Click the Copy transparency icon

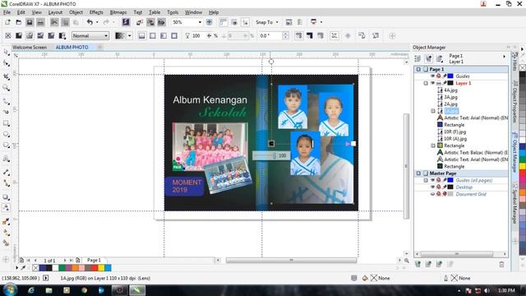362,35
